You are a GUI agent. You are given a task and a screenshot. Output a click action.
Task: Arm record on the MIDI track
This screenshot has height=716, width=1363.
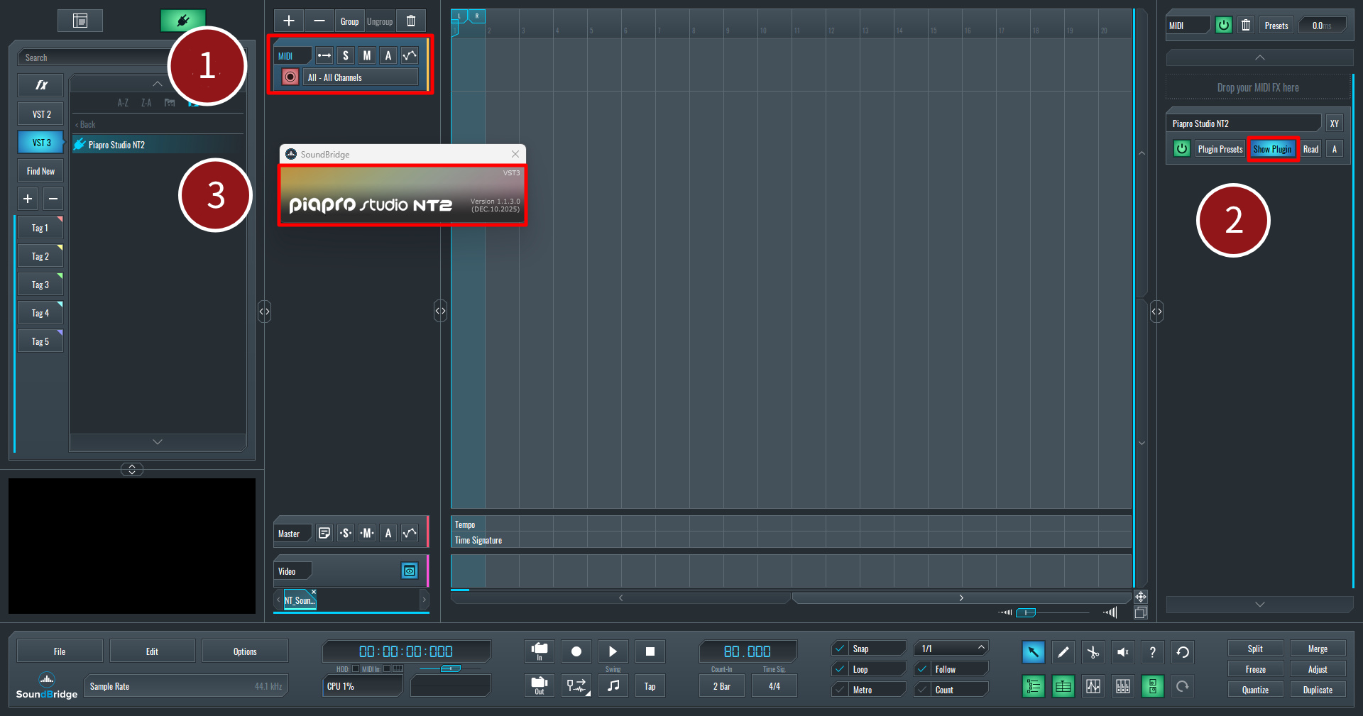(x=290, y=77)
